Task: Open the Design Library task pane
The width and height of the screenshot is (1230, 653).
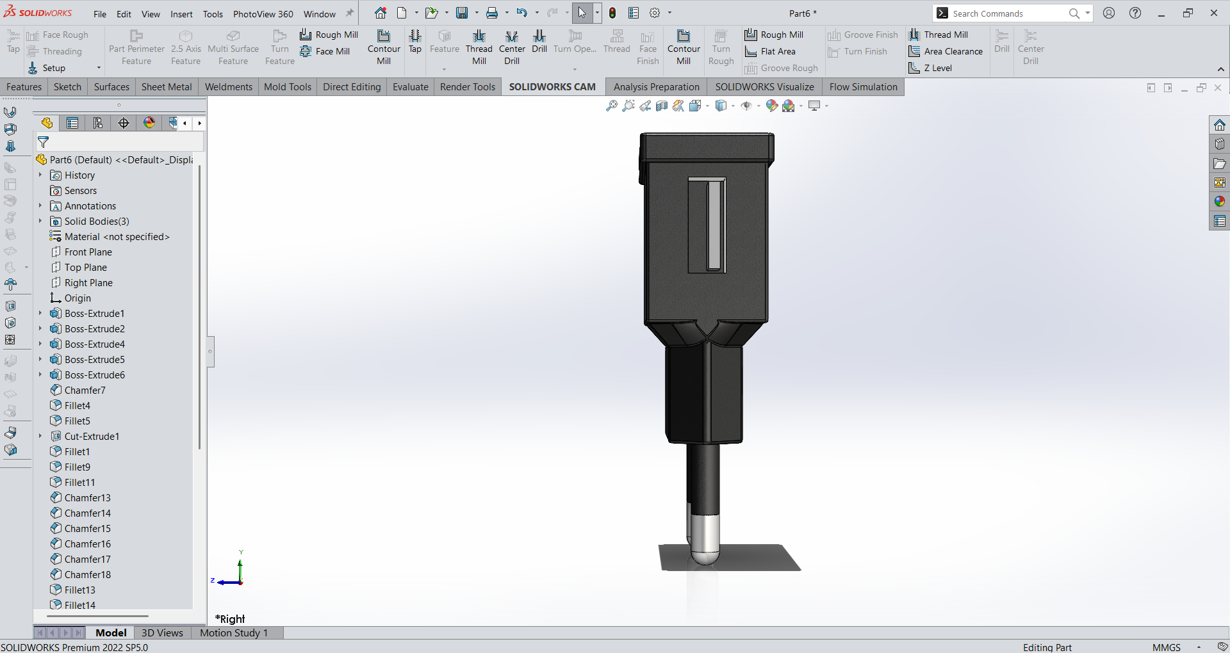Action: point(1220,144)
